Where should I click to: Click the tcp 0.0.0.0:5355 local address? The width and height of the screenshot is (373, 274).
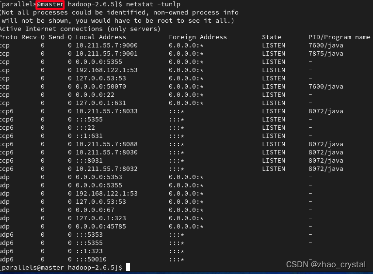99,62
